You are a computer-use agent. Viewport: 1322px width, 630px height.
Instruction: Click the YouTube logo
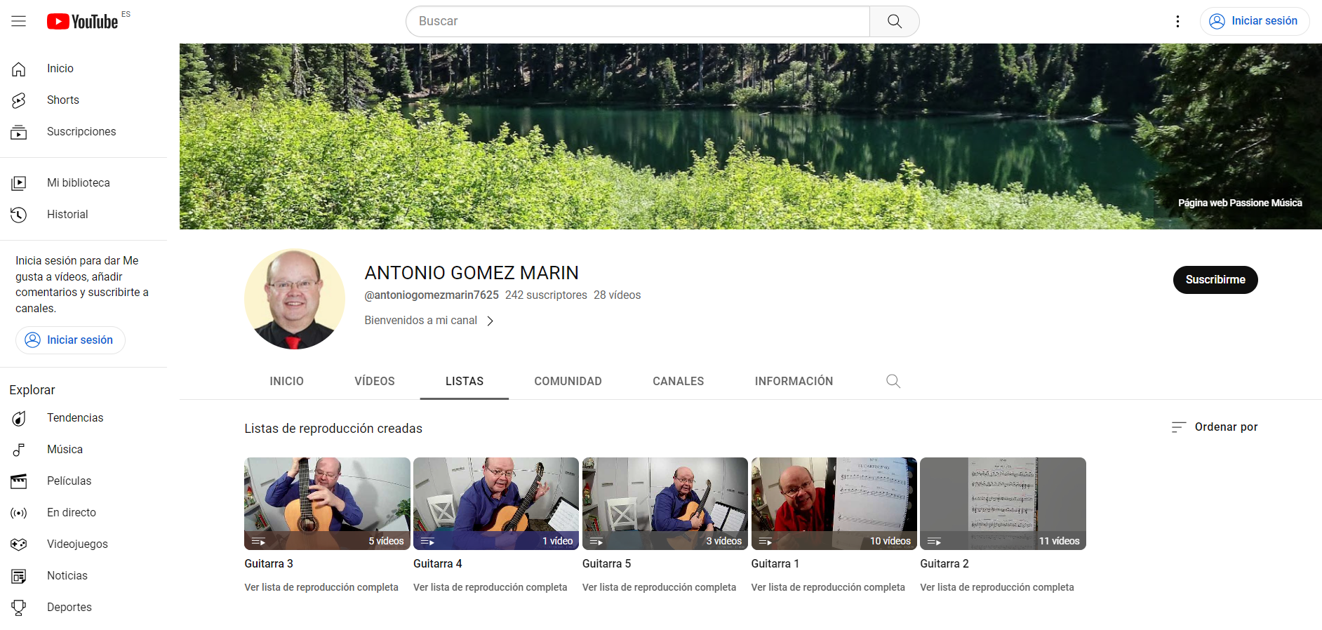click(x=82, y=22)
